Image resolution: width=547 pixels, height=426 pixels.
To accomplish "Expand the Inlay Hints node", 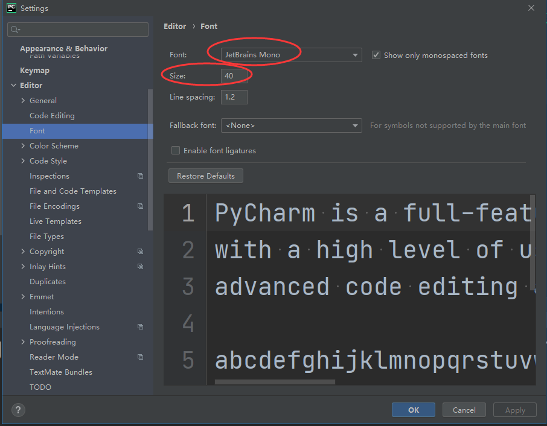I will pyautogui.click(x=23, y=266).
